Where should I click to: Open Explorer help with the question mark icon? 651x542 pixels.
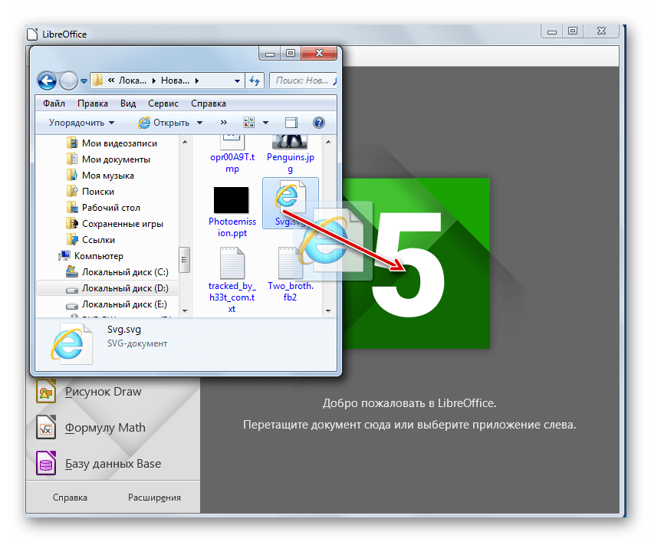(319, 123)
